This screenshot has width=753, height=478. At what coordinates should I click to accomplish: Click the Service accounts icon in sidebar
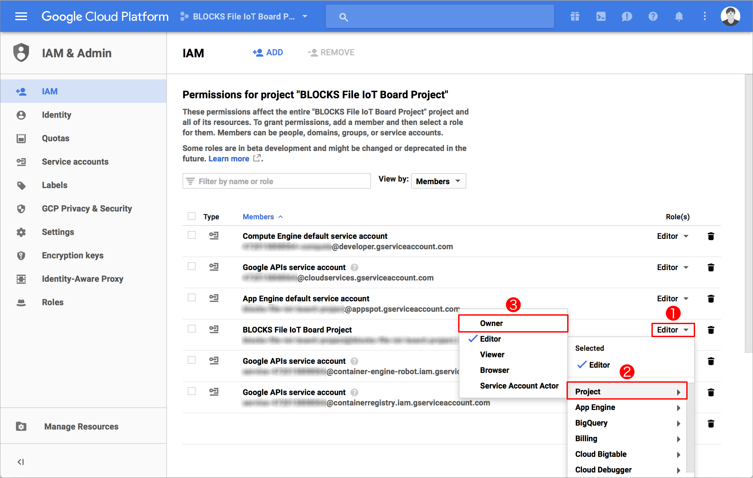(x=22, y=161)
